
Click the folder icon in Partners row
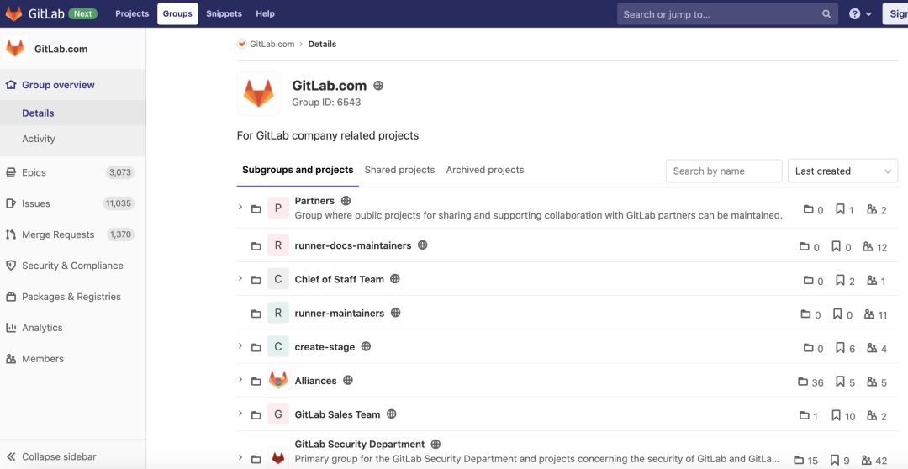[256, 209]
